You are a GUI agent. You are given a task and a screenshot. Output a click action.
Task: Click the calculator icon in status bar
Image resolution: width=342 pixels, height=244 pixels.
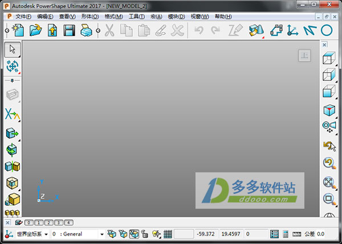tap(286, 234)
